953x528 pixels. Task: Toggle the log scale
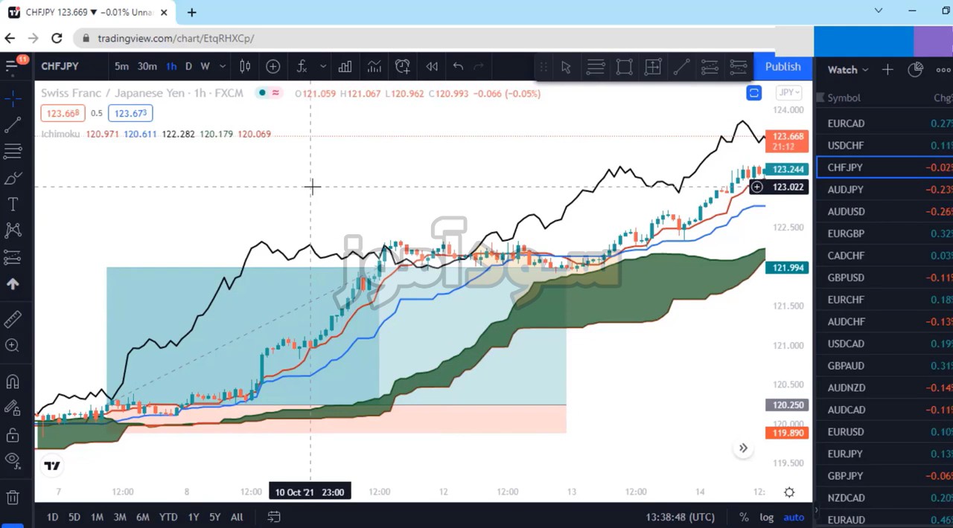767,517
